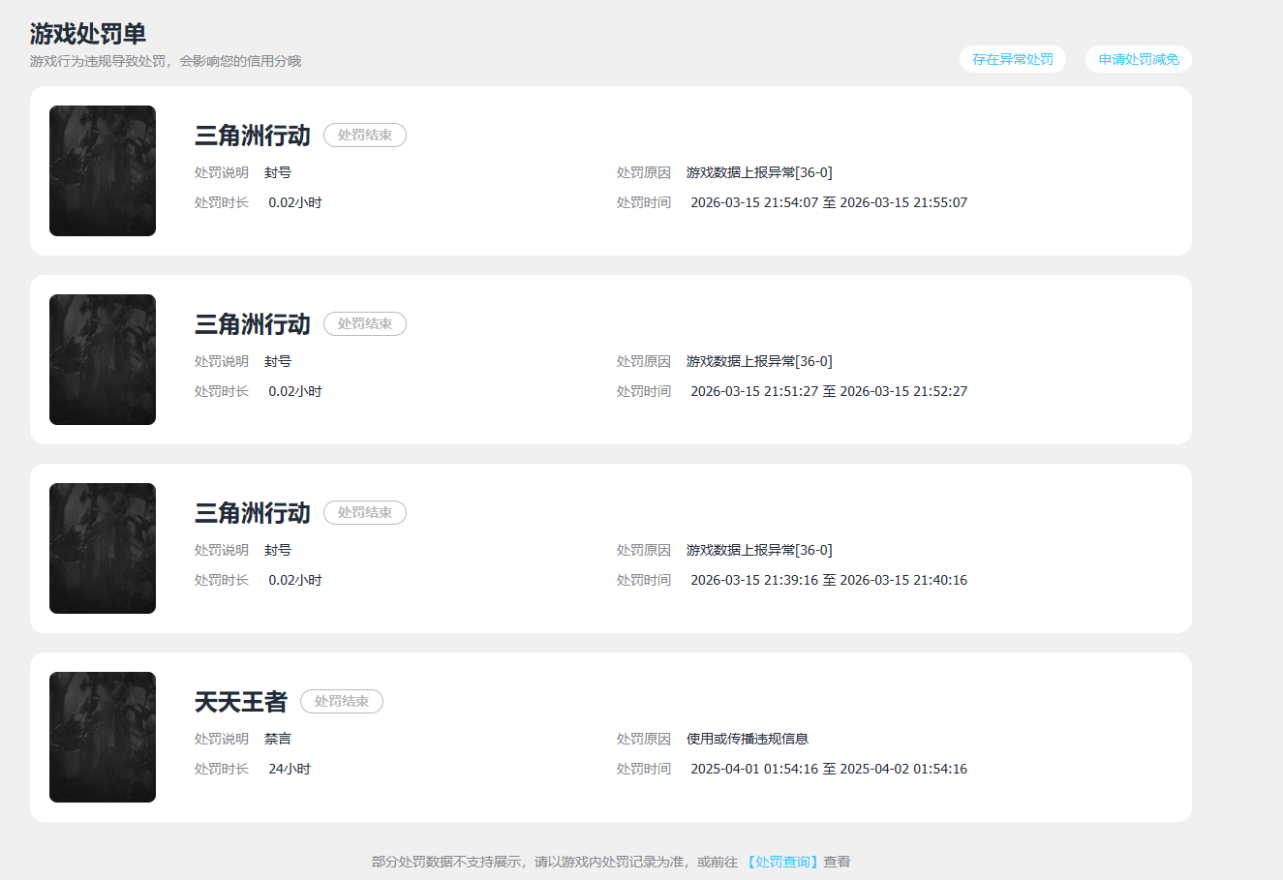Select penalty time 2026-03-15 21:39:16 至 21:40:16
This screenshot has width=1283, height=880.
829,580
